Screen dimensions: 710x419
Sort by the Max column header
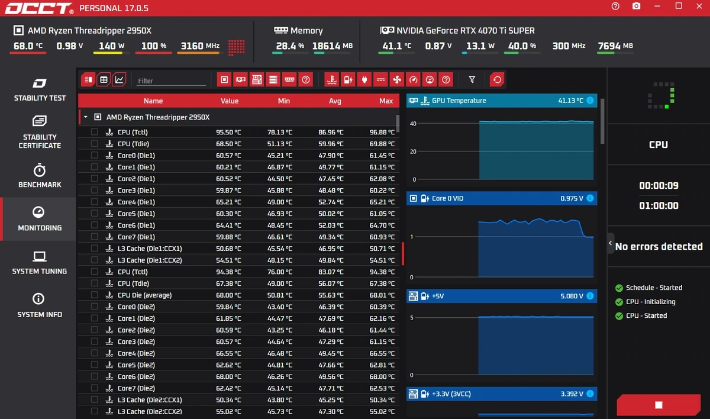386,101
